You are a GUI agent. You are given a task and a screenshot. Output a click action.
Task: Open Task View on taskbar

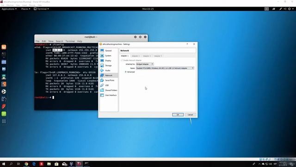18,164
